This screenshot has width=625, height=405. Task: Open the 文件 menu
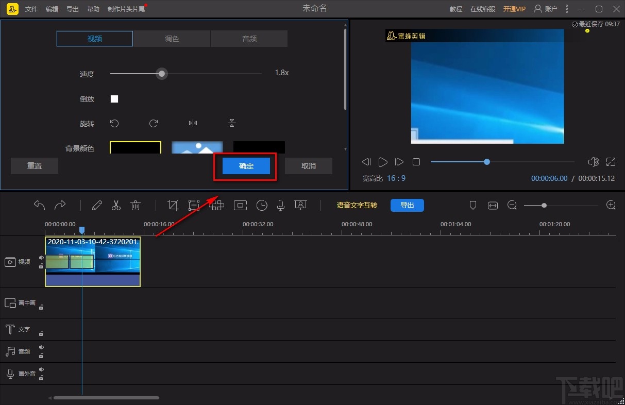[31, 9]
